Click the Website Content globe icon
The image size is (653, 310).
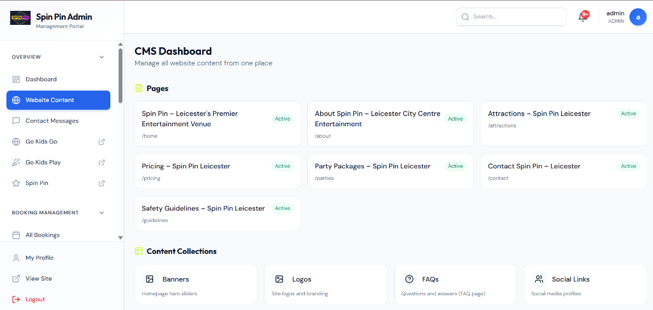16,100
